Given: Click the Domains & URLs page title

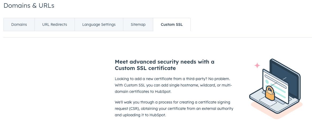Looking at the screenshot, I should pos(29,6).
